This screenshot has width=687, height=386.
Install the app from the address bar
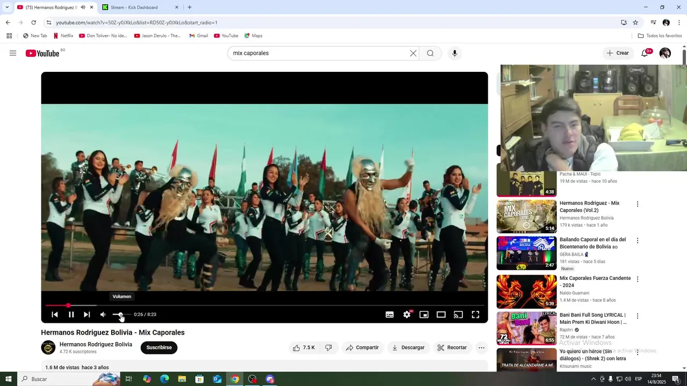(x=624, y=23)
